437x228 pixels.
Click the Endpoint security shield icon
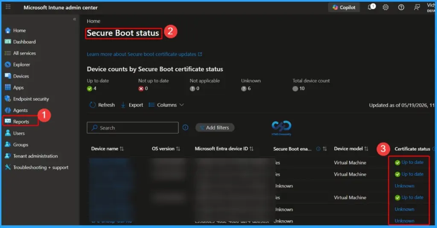pos(8,98)
